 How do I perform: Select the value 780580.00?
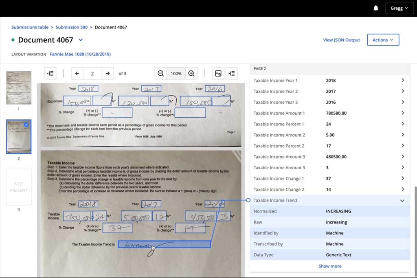point(336,113)
